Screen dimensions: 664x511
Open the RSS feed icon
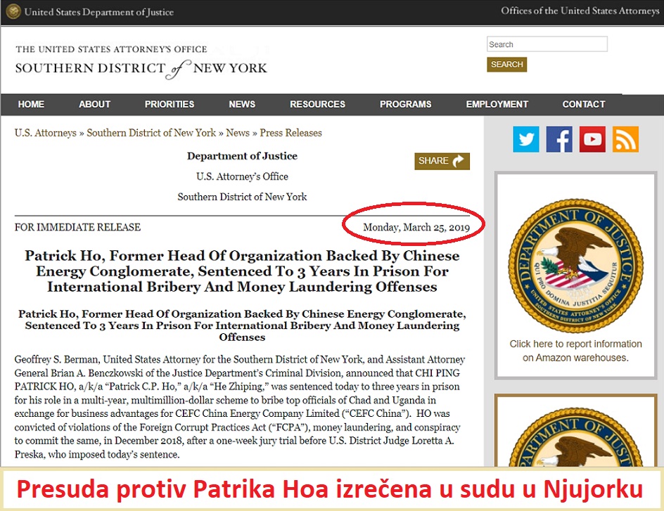tap(625, 139)
